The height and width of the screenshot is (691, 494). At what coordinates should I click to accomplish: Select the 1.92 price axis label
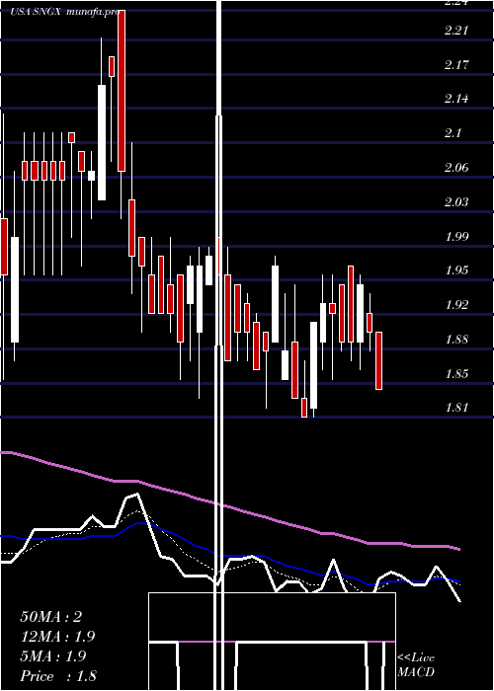pyautogui.click(x=456, y=305)
